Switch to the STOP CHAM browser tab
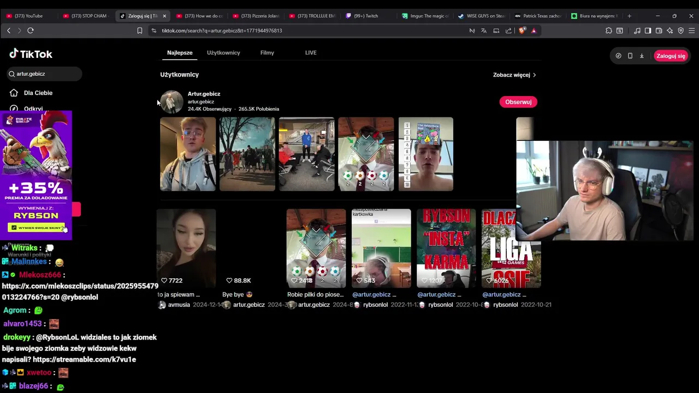The width and height of the screenshot is (699, 393). (86, 16)
